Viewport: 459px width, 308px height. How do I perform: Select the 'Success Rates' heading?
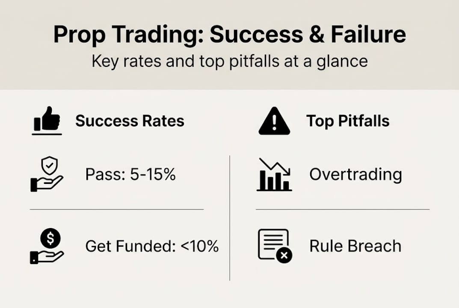130,121
